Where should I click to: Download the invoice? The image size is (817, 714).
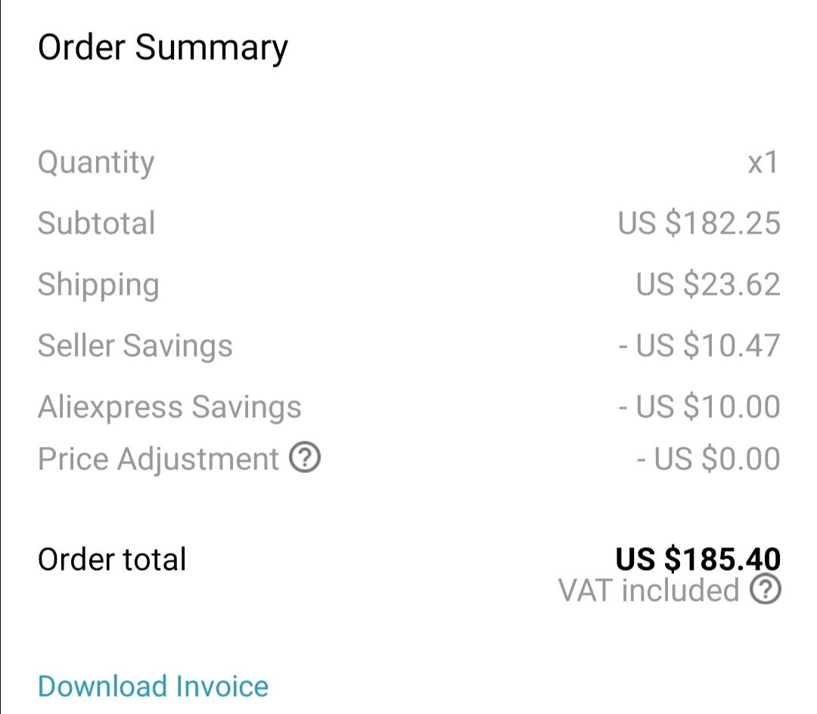pos(153,686)
